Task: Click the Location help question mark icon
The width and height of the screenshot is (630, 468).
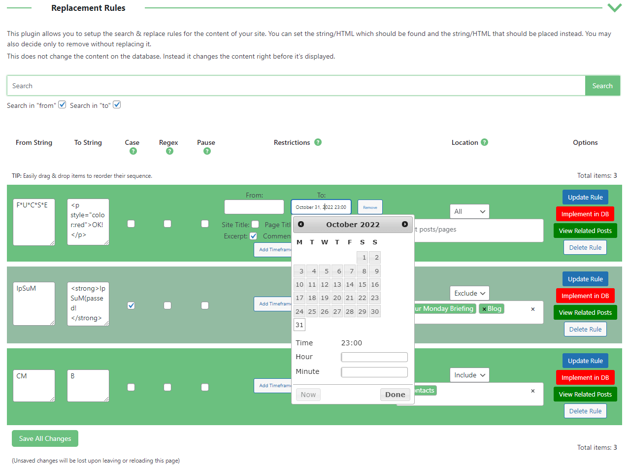Action: (484, 142)
